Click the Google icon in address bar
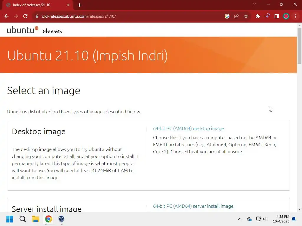The height and width of the screenshot is (226, 302). (x=227, y=16)
